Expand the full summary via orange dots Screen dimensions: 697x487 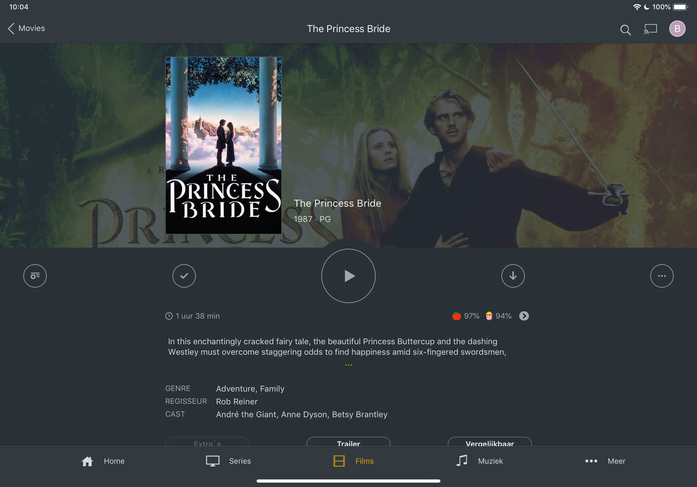[348, 365]
